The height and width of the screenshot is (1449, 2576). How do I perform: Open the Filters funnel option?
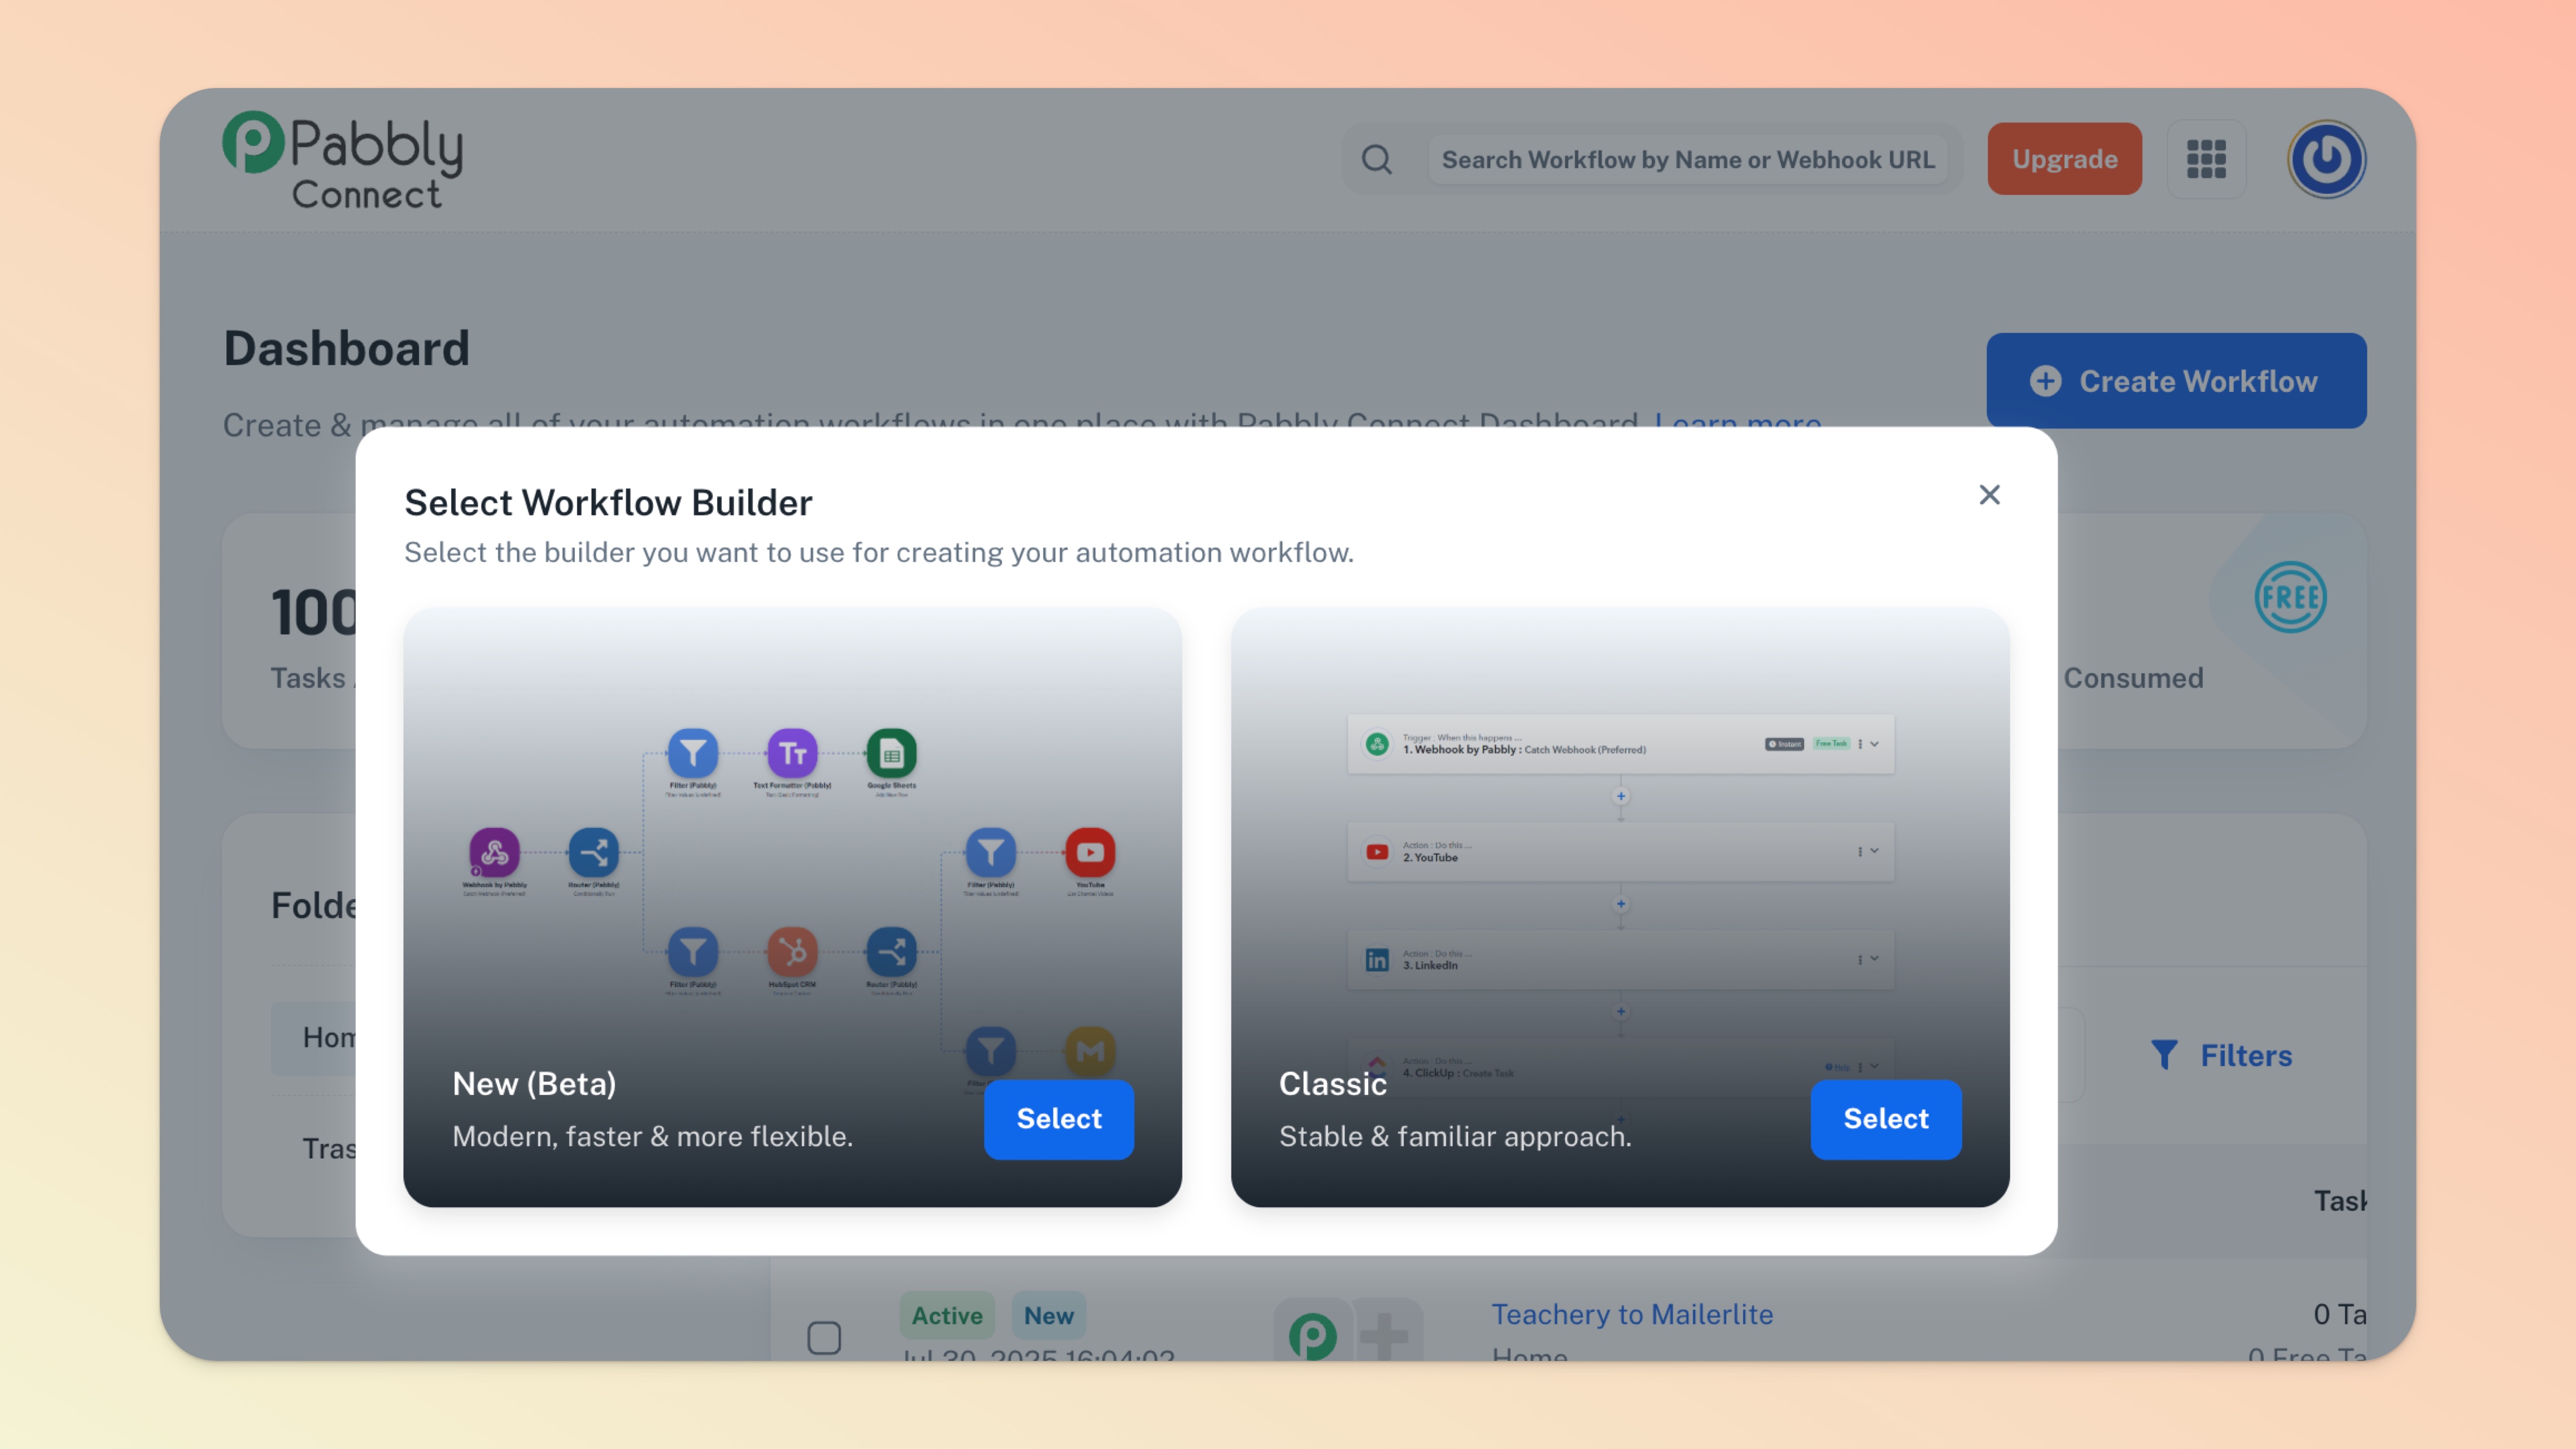click(x=2221, y=1056)
